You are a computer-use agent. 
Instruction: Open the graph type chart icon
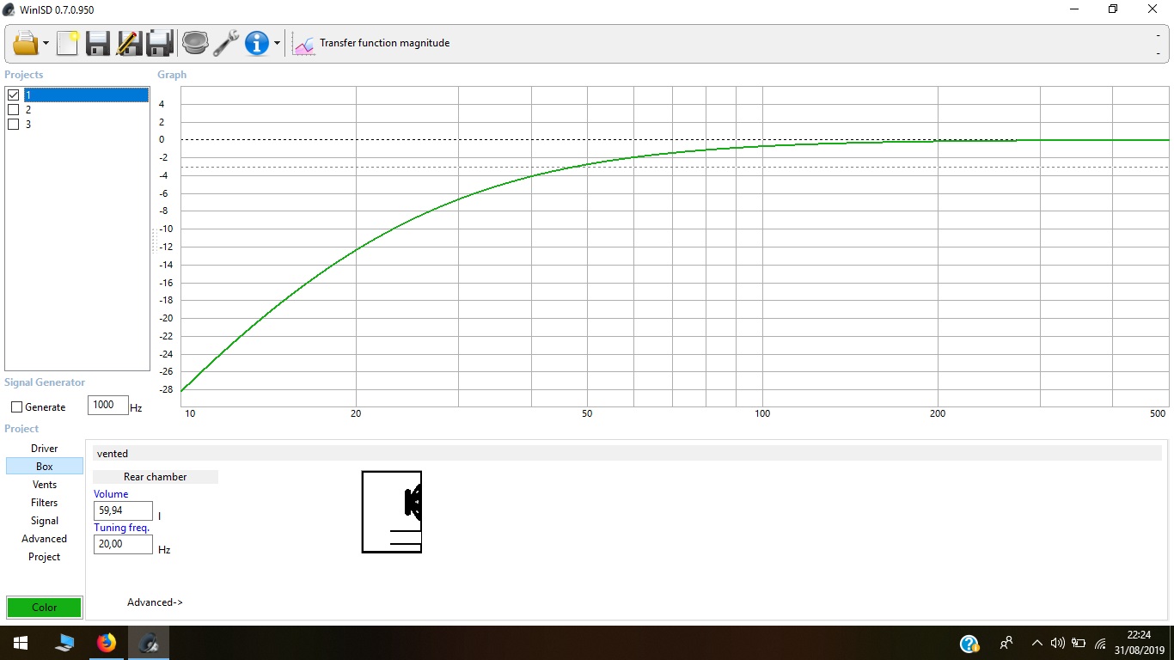[303, 44]
